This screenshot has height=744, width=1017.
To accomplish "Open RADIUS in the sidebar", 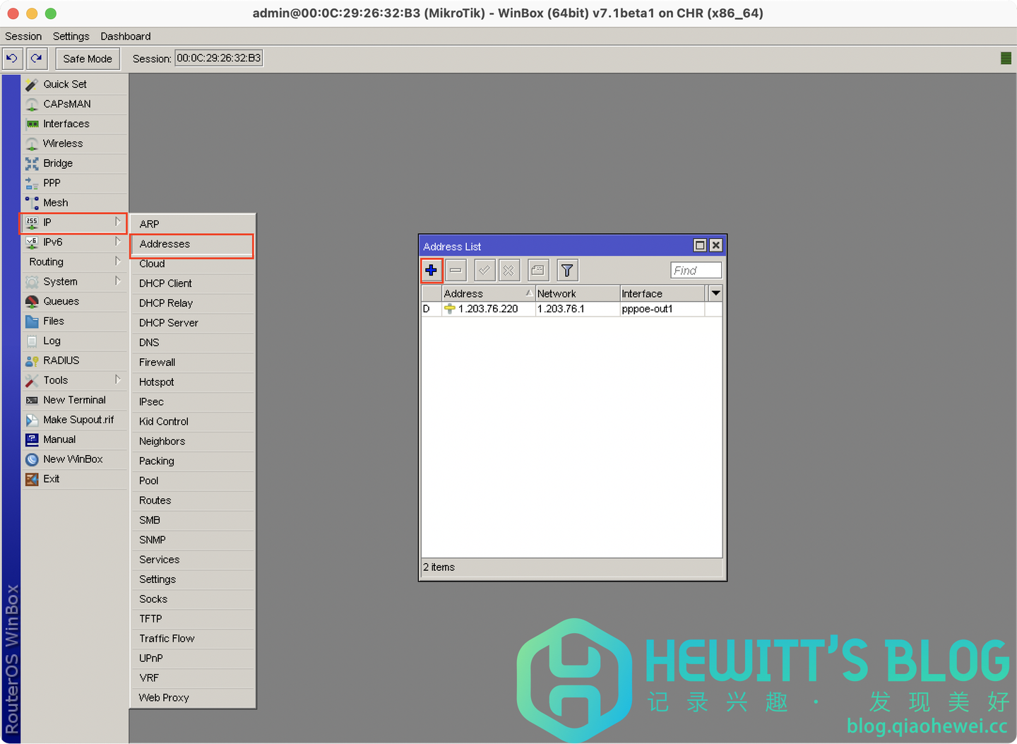I will (x=75, y=361).
